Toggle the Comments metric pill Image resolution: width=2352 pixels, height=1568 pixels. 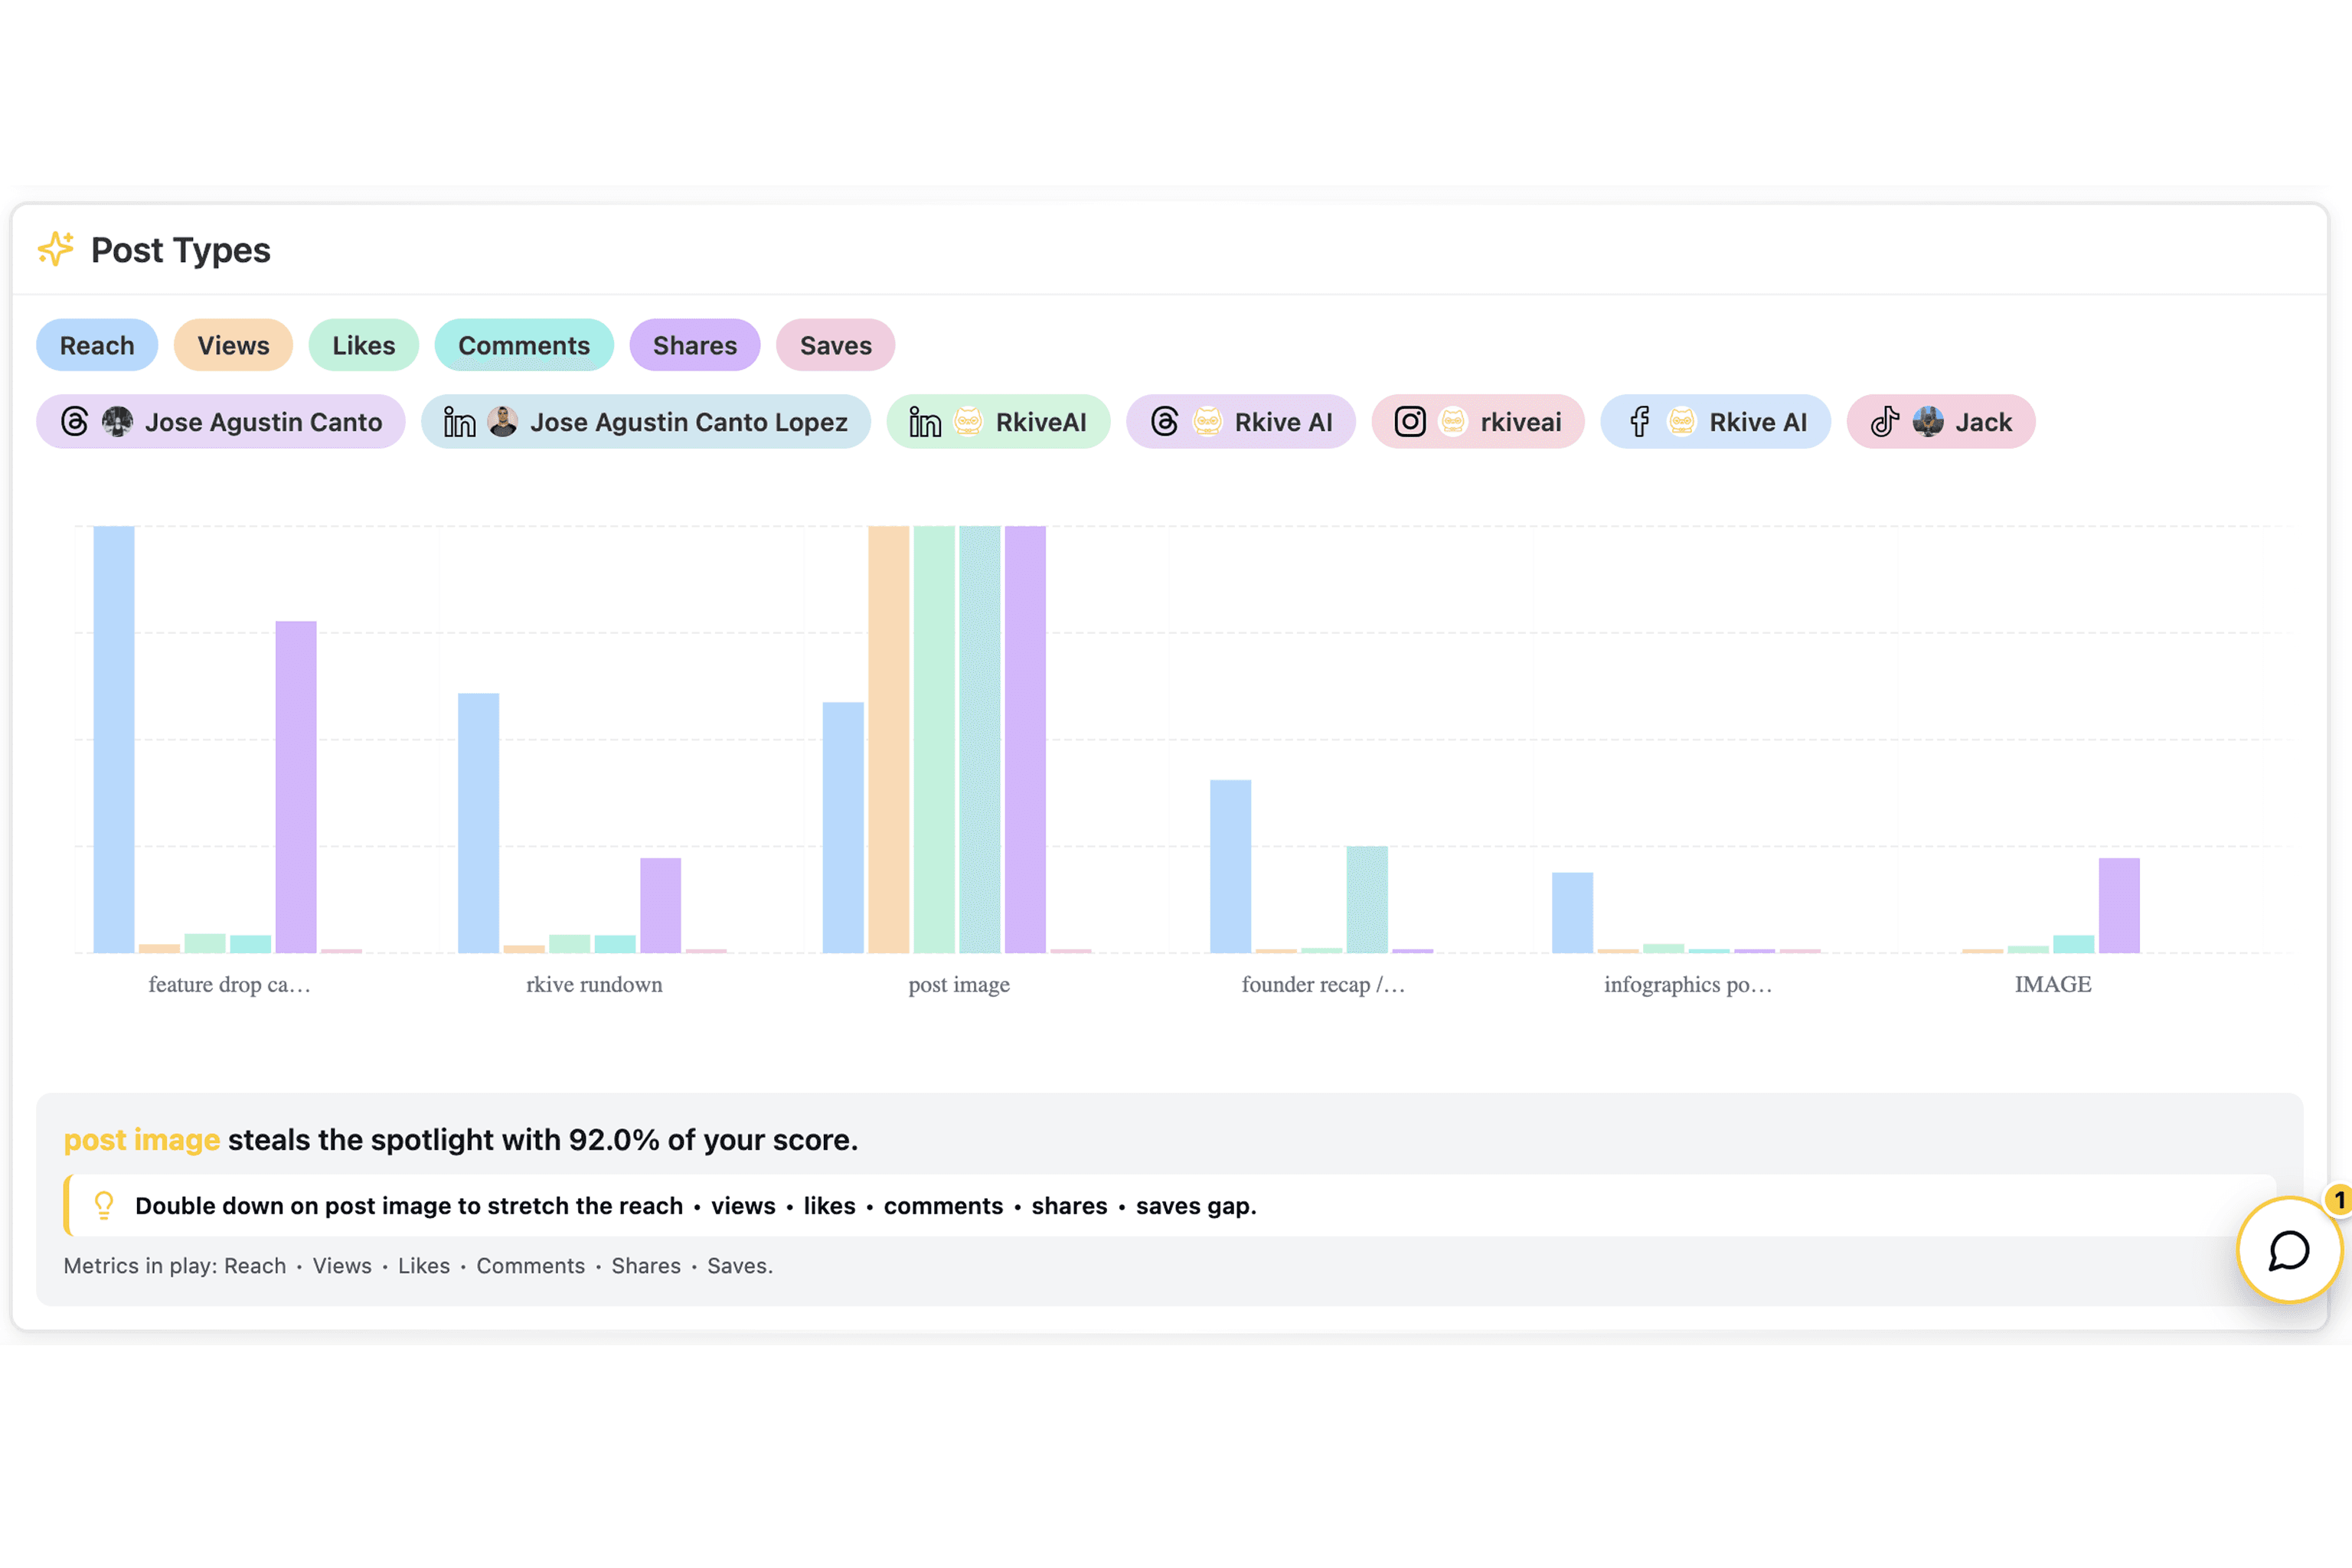coord(523,345)
